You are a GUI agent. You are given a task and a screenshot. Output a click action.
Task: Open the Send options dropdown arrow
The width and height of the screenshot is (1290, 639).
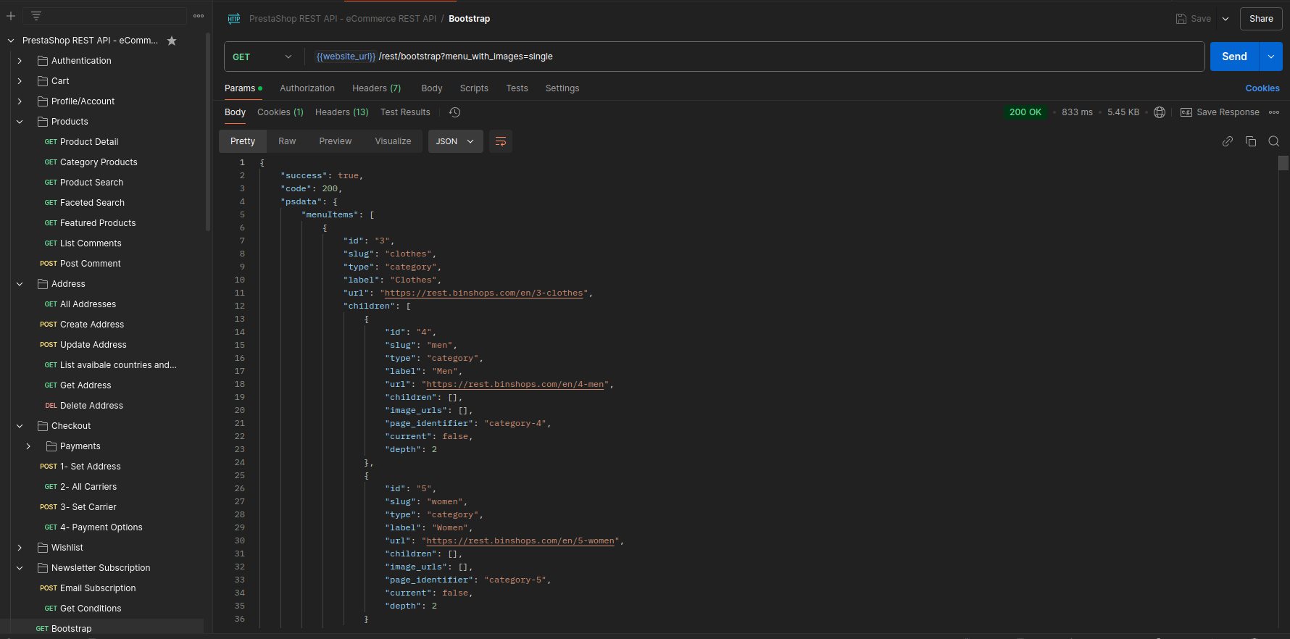click(1271, 57)
